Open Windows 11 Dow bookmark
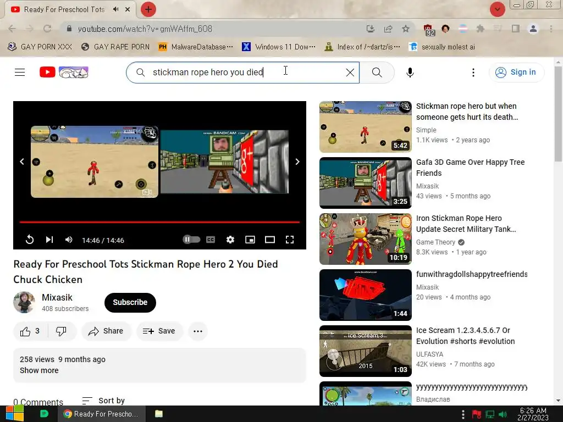The image size is (563, 422). click(278, 47)
